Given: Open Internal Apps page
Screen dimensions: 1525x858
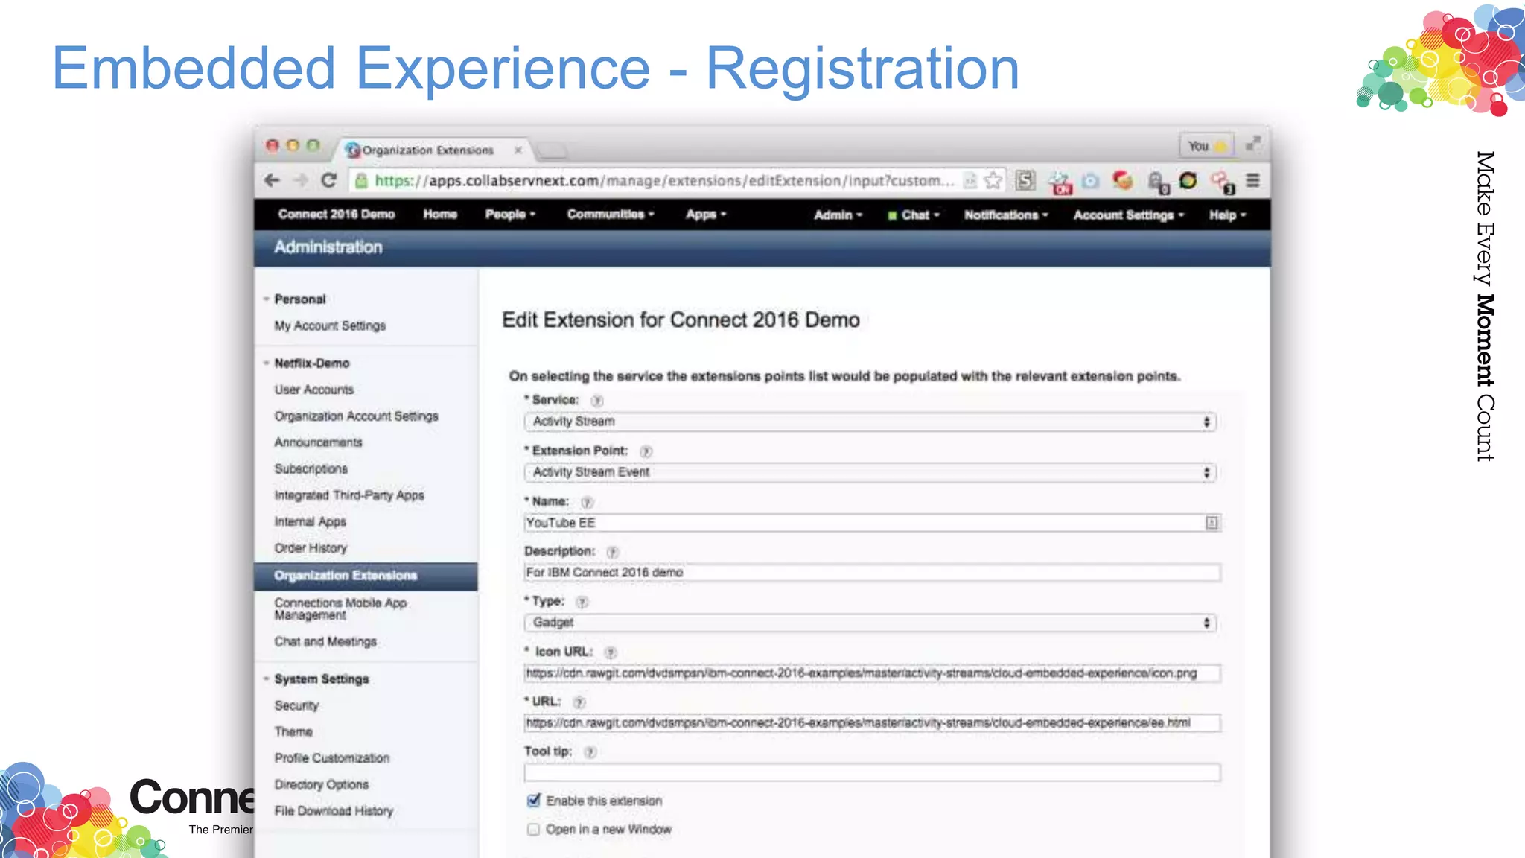Looking at the screenshot, I should pos(310,522).
